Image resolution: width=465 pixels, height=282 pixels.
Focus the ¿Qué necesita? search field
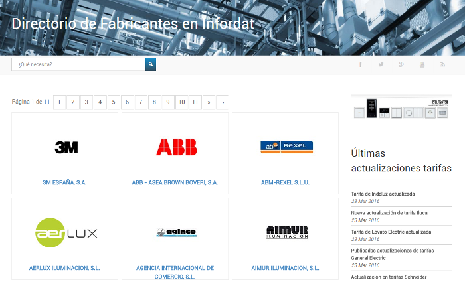tap(78, 64)
